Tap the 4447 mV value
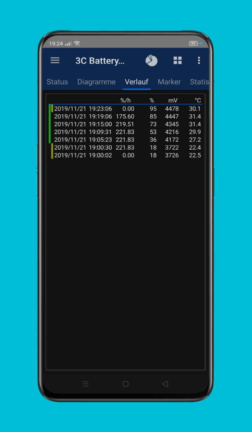 172,116
